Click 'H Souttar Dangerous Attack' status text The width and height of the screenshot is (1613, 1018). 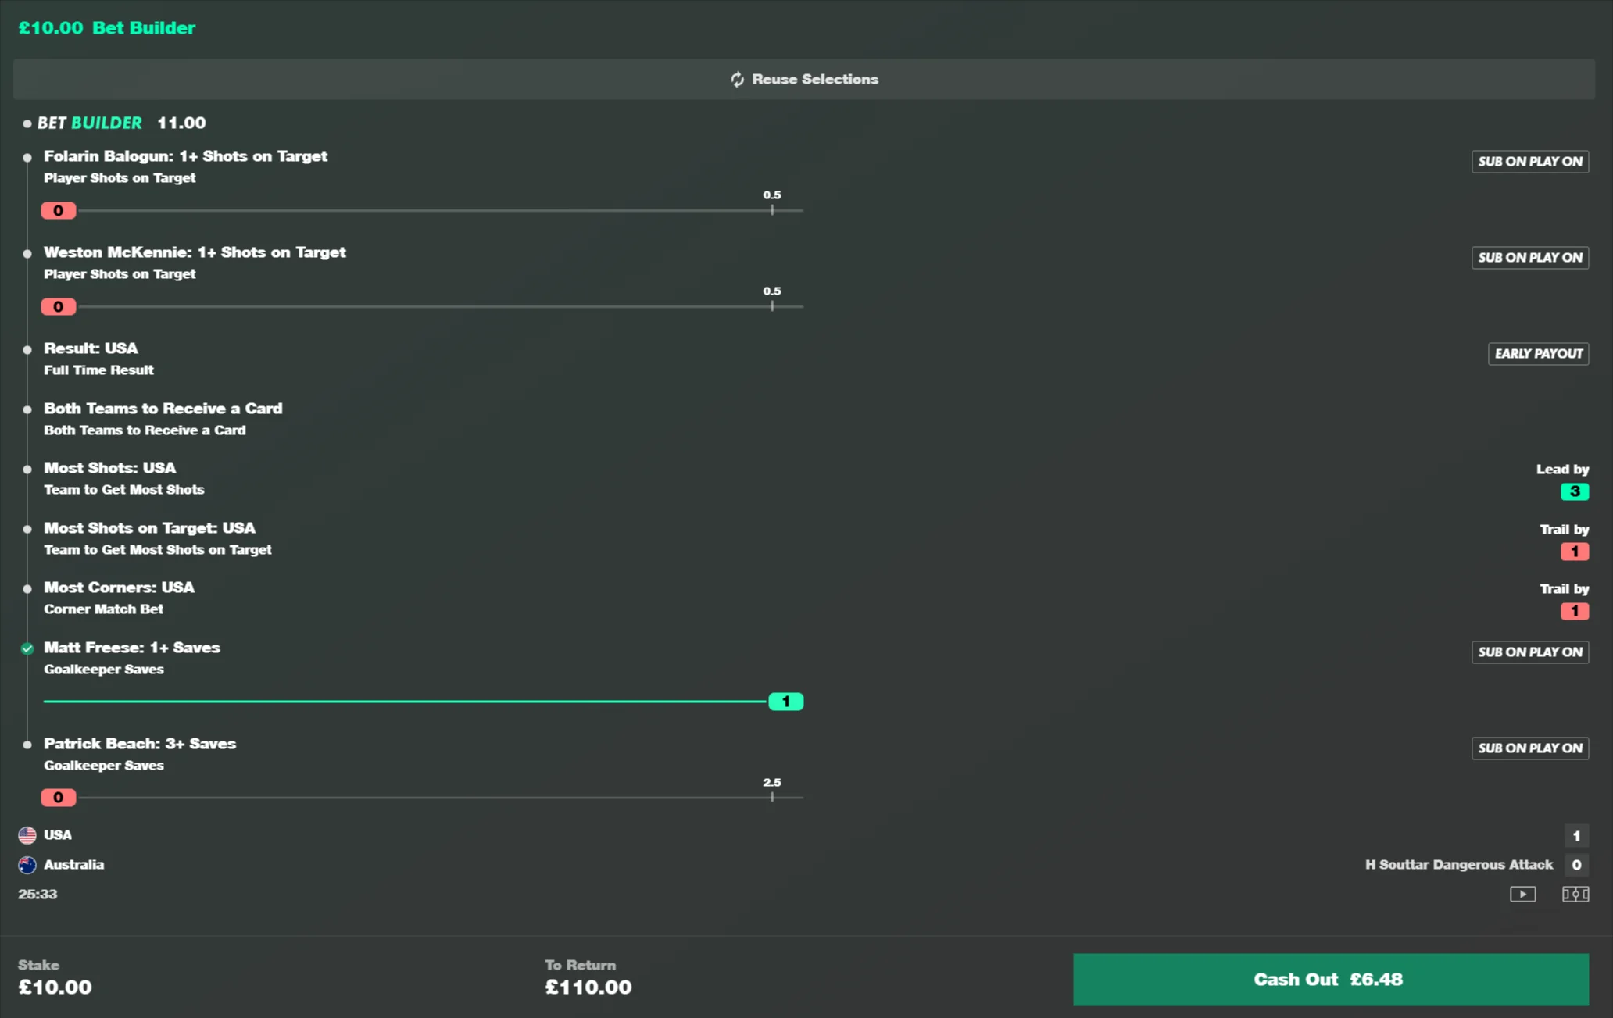1459,865
